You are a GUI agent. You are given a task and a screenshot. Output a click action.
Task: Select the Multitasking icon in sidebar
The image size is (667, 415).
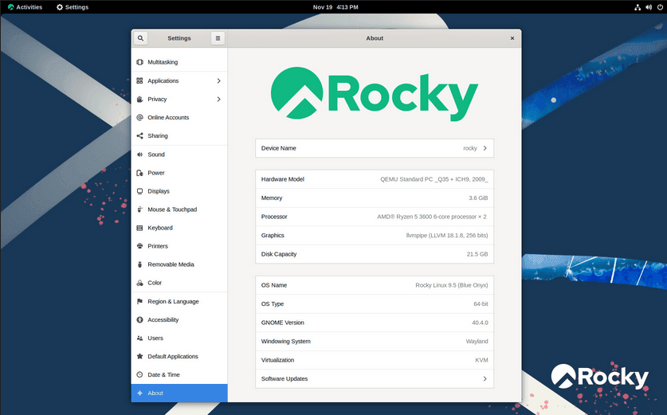(139, 62)
